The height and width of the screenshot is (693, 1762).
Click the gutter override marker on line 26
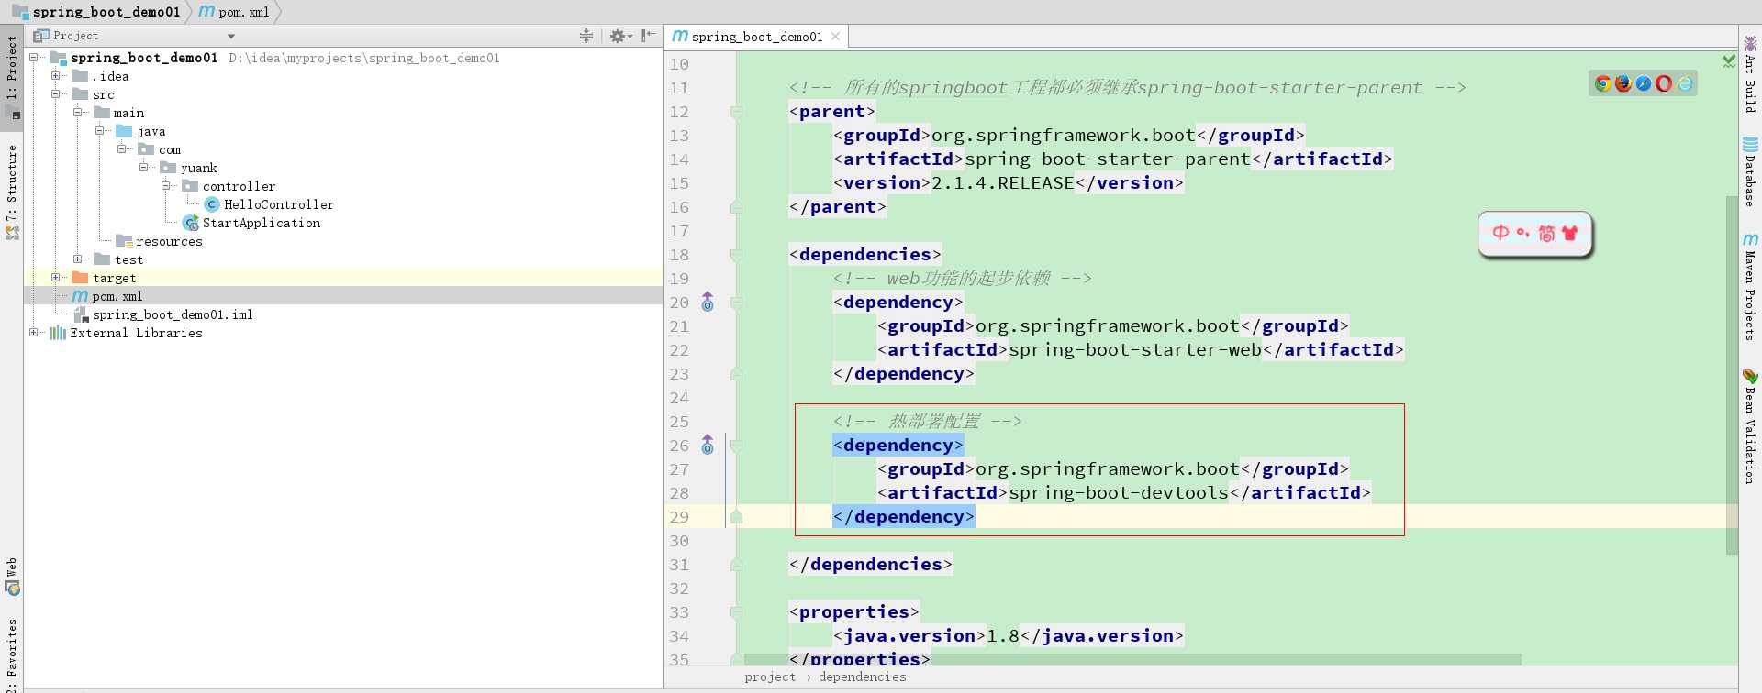pyautogui.click(x=708, y=445)
